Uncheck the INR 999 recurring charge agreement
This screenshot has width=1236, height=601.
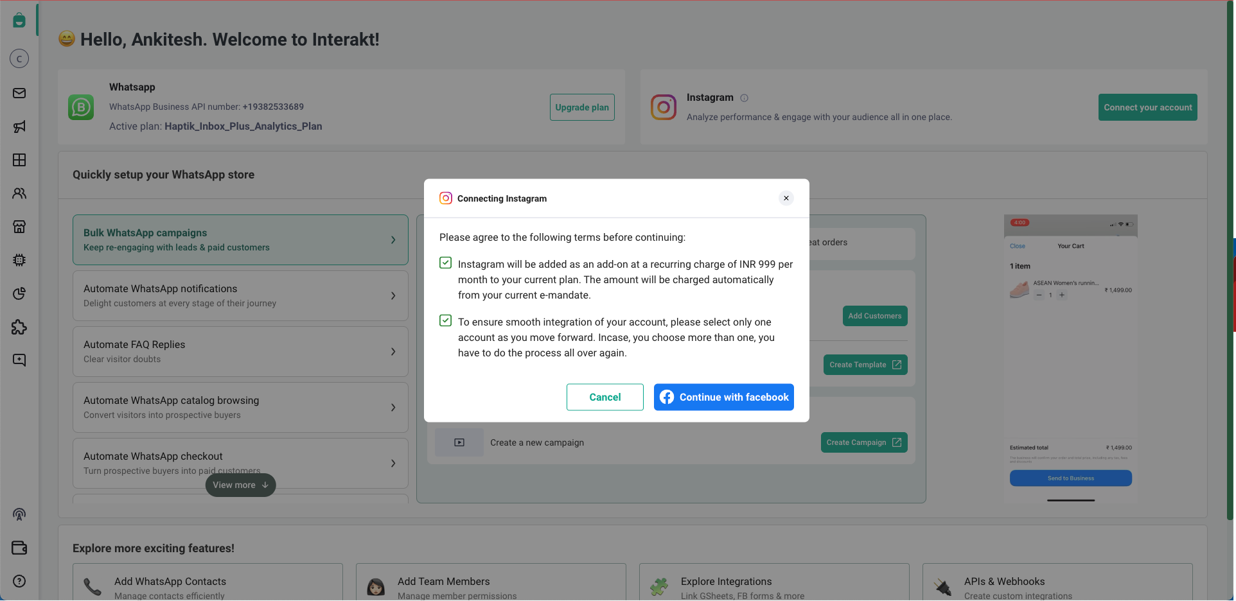coord(445,263)
